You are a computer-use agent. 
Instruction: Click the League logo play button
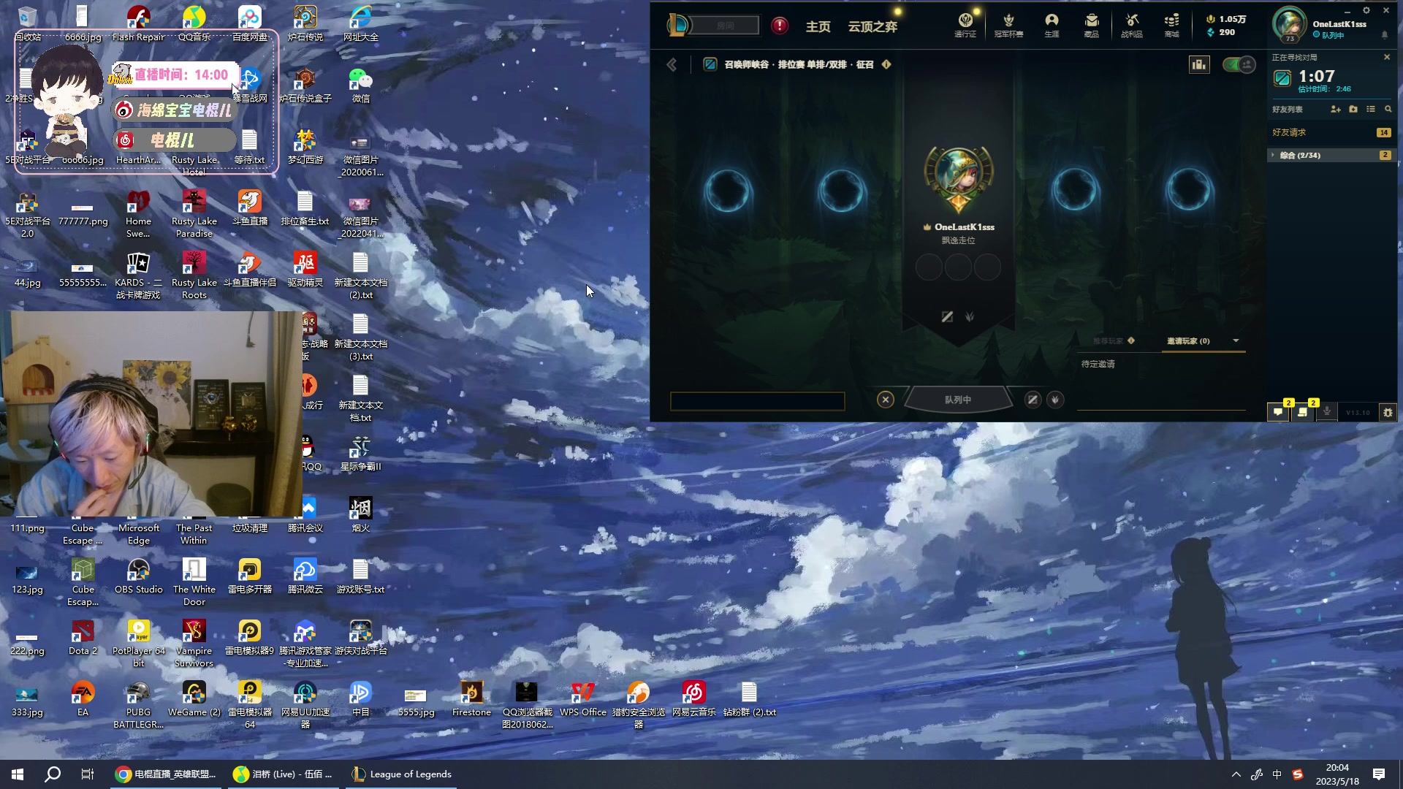pos(678,26)
